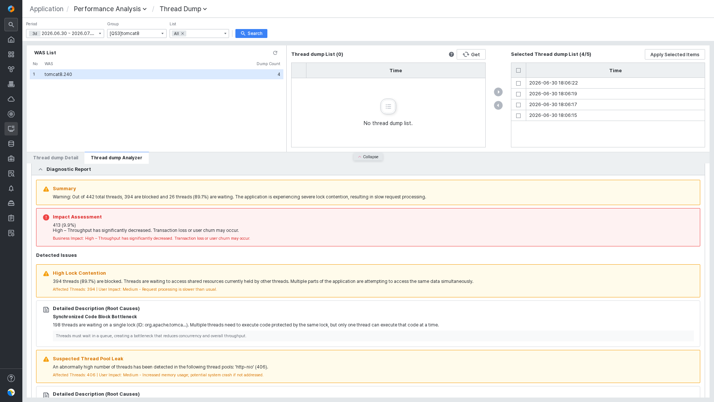714x402 pixels.
Task: Toggle the select-all checkbox in the Selected Thread dump list
Action: [x=518, y=70]
